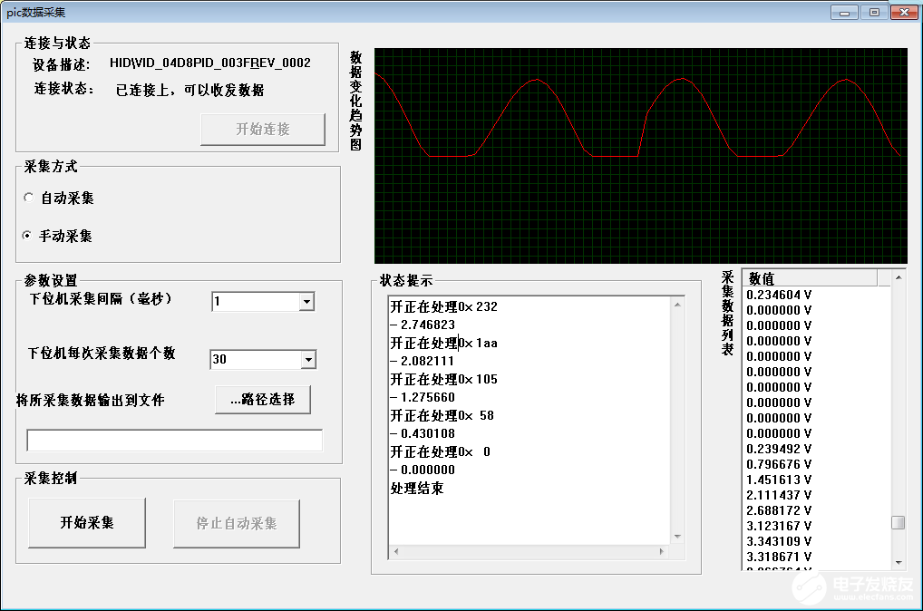Click the interval combo box value 1

pyautogui.click(x=256, y=301)
